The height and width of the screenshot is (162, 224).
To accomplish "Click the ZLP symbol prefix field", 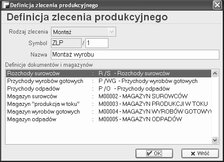I will coord(66,43).
